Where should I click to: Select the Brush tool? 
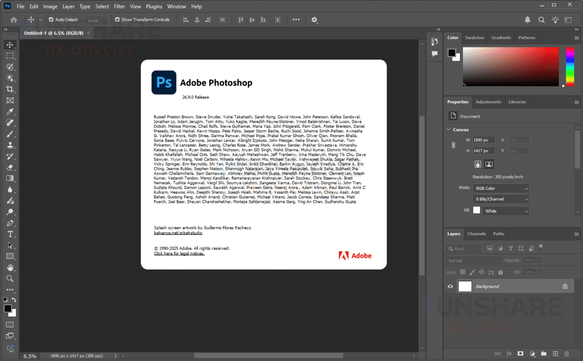10,134
